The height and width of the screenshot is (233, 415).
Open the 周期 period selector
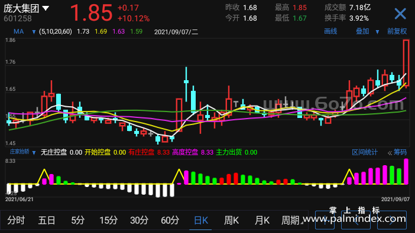coord(292,220)
